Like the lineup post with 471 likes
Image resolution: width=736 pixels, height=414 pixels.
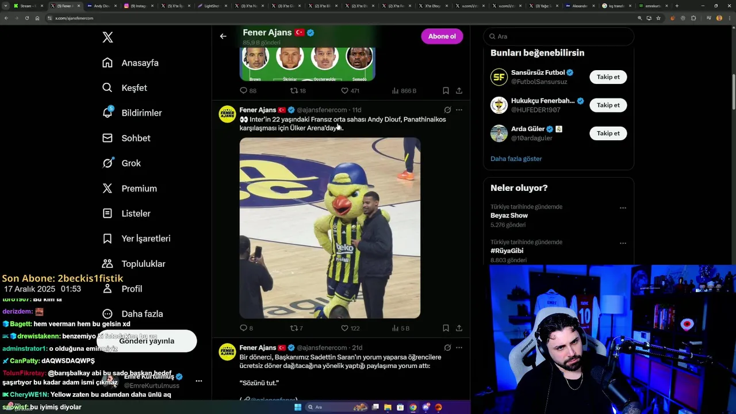pyautogui.click(x=350, y=91)
